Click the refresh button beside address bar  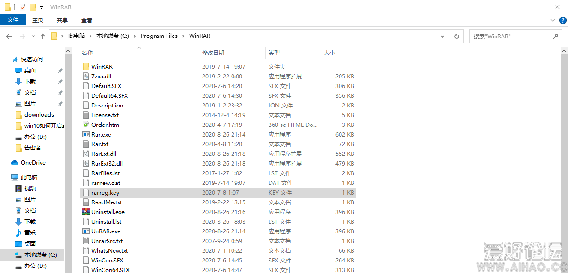click(x=457, y=36)
